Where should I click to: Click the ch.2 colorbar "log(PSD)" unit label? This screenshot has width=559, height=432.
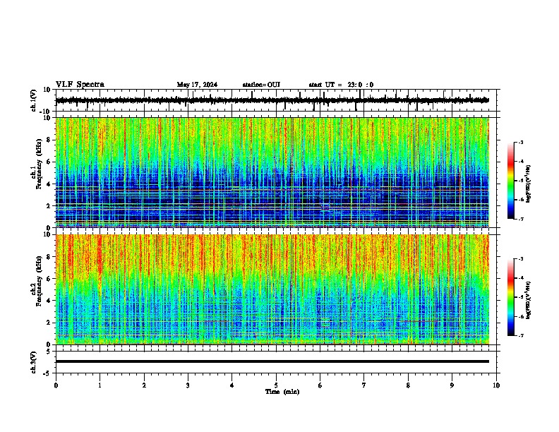coord(528,301)
